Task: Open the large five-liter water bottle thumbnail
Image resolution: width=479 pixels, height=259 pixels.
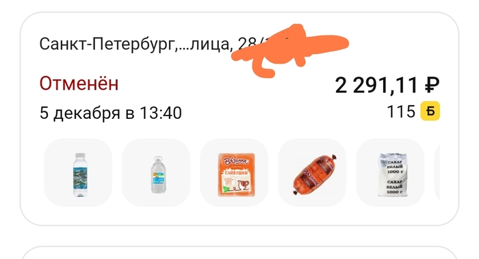Action: click(156, 172)
